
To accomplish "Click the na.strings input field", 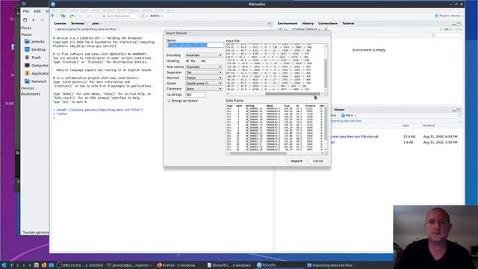I will (196, 95).
